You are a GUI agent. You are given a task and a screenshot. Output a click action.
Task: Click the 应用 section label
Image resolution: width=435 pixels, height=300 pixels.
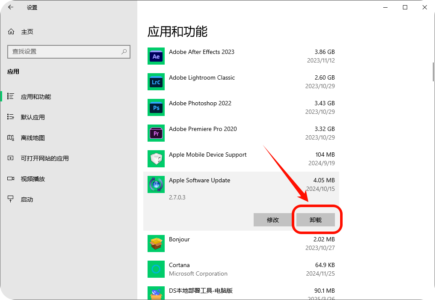[13, 71]
